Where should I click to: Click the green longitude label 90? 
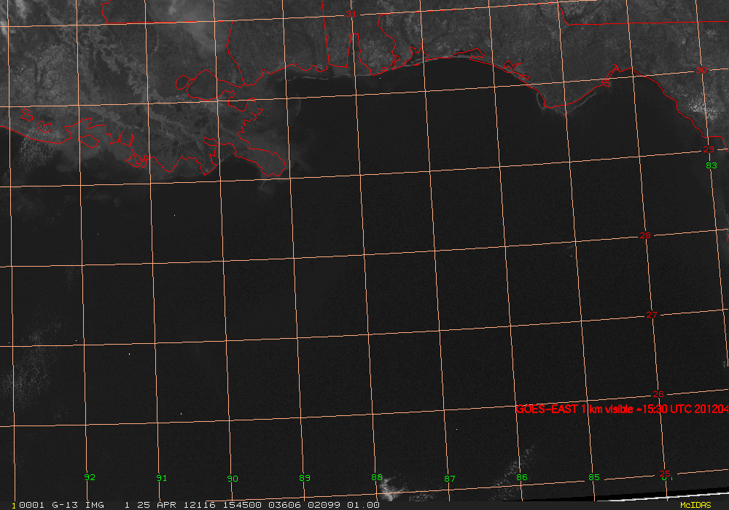pos(233,479)
